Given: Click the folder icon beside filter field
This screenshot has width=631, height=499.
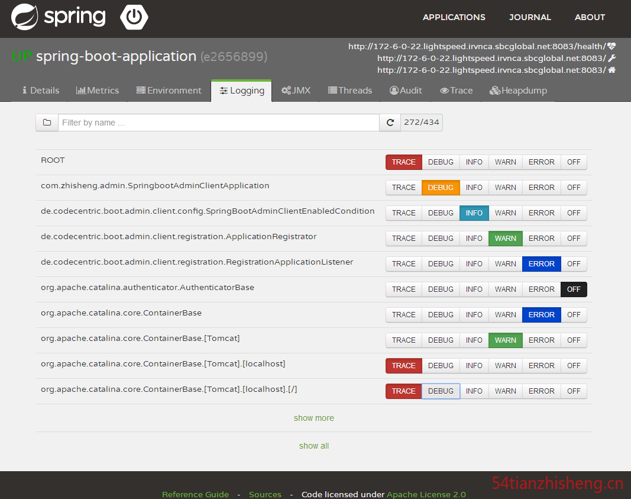Looking at the screenshot, I should click(x=47, y=123).
